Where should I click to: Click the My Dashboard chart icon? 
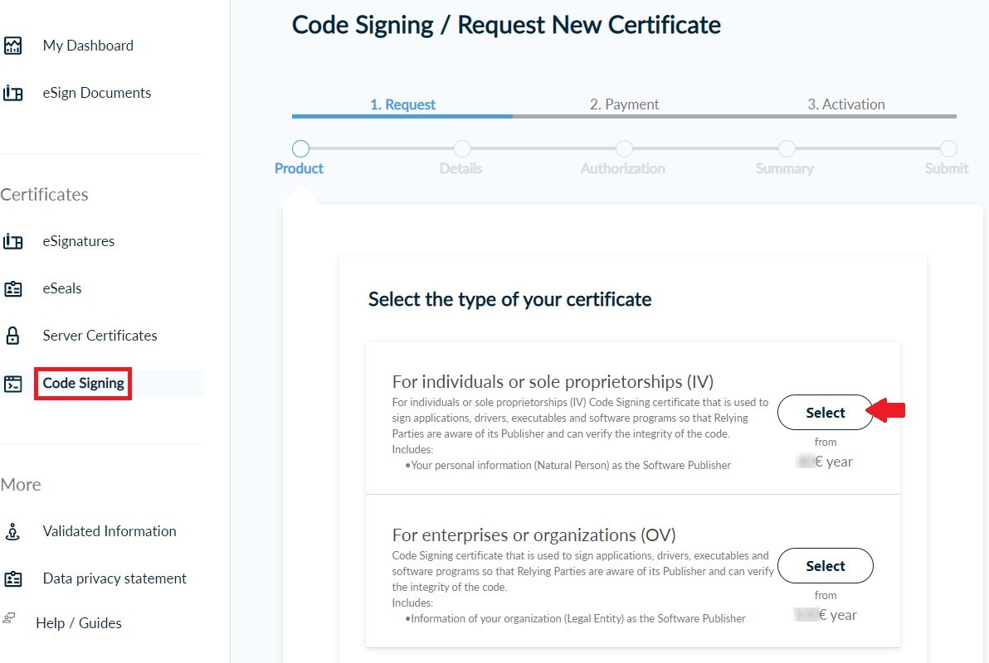coord(12,46)
